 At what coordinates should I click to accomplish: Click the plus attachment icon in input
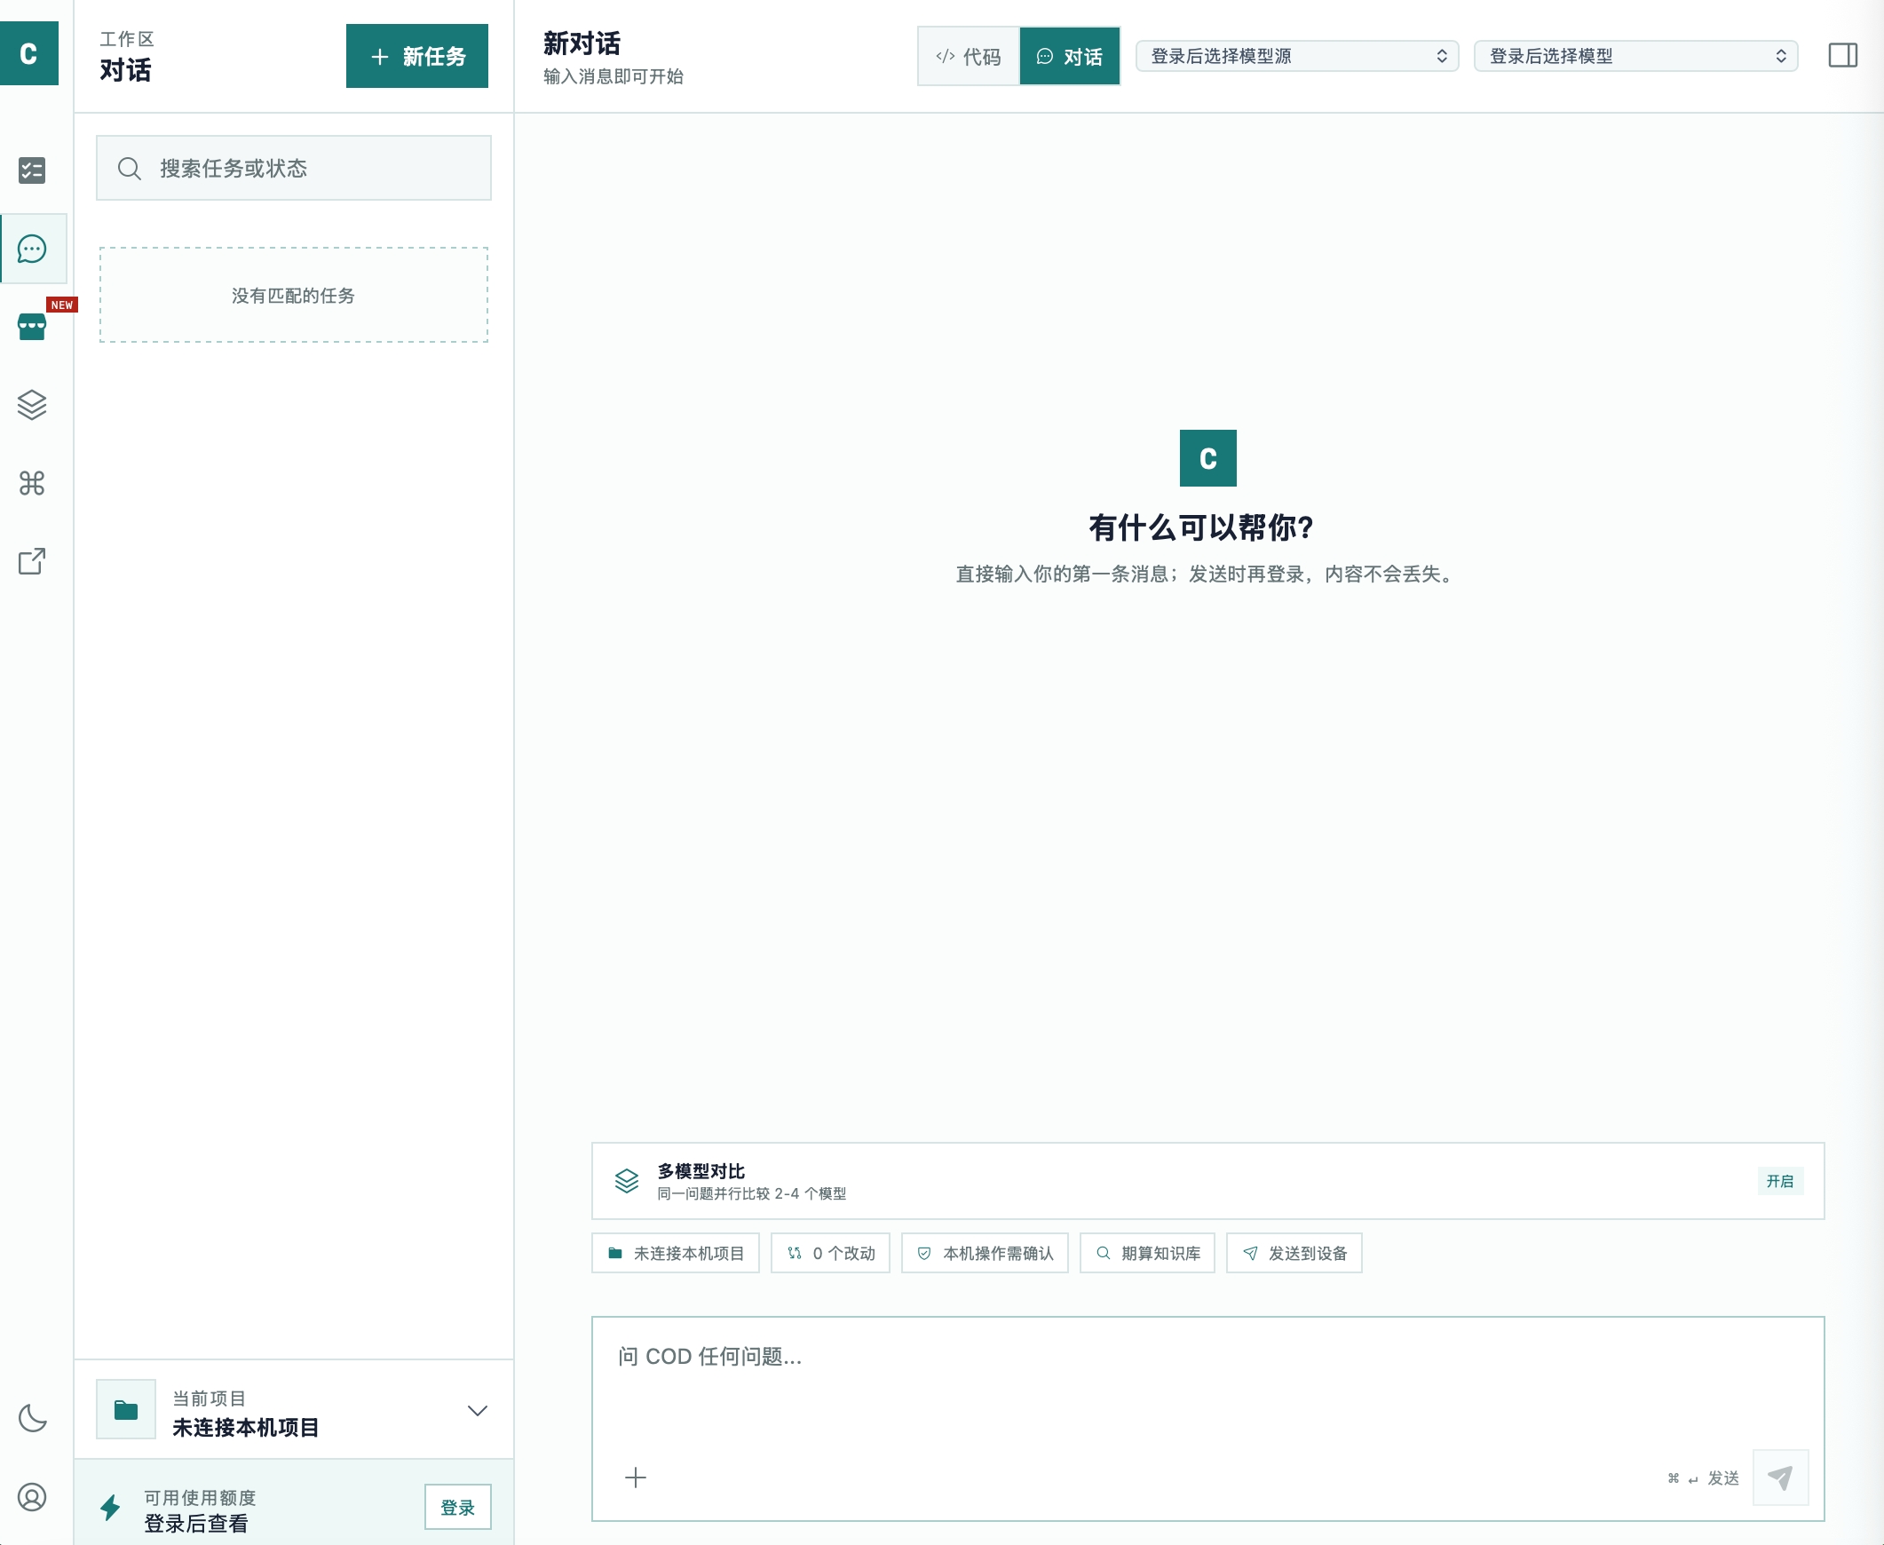tap(636, 1478)
